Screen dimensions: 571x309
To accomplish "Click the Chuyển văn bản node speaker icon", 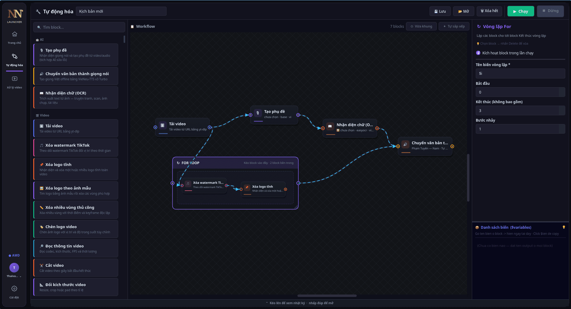I will [405, 145].
